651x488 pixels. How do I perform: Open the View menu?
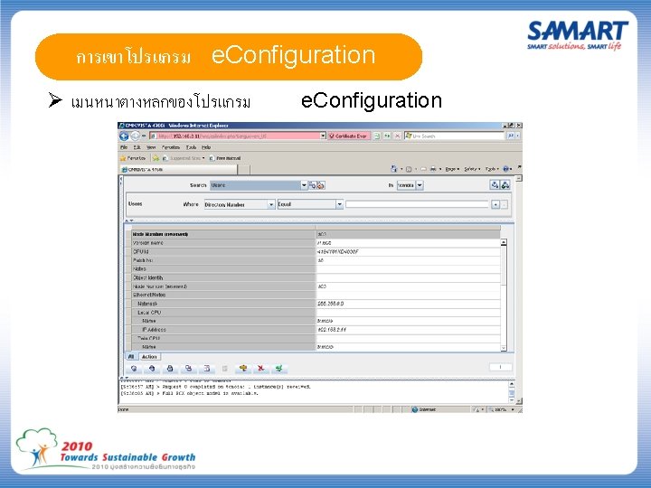click(x=151, y=147)
